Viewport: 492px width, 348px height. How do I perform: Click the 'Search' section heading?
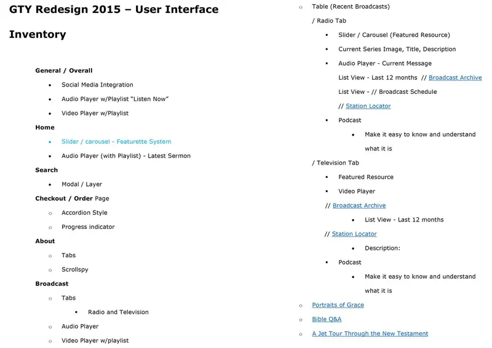[x=47, y=170]
